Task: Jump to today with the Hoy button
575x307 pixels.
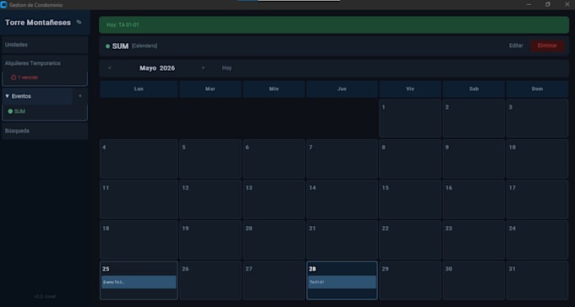Action: [x=227, y=68]
